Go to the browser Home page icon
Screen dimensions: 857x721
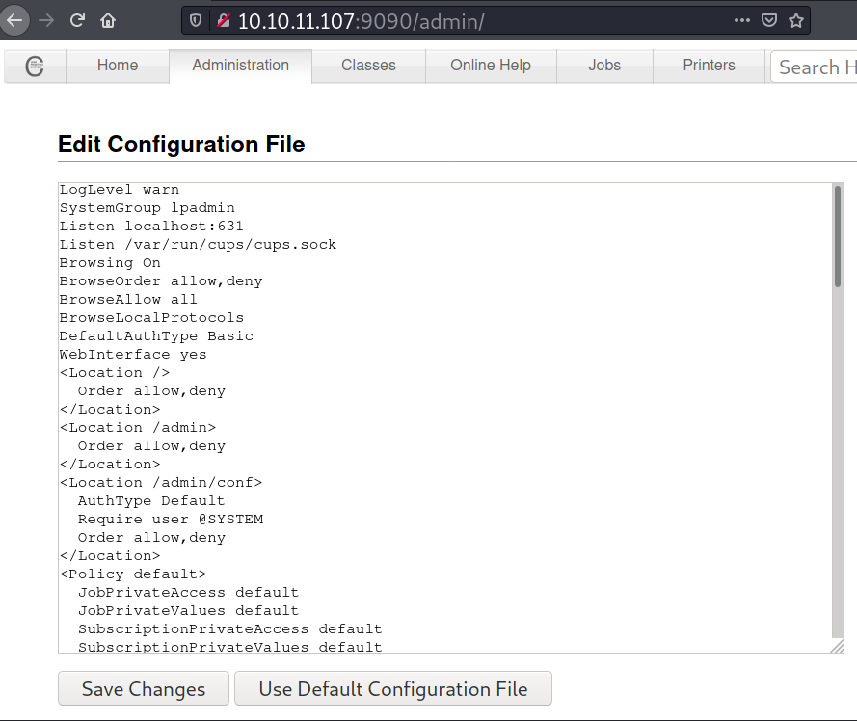pyautogui.click(x=108, y=20)
